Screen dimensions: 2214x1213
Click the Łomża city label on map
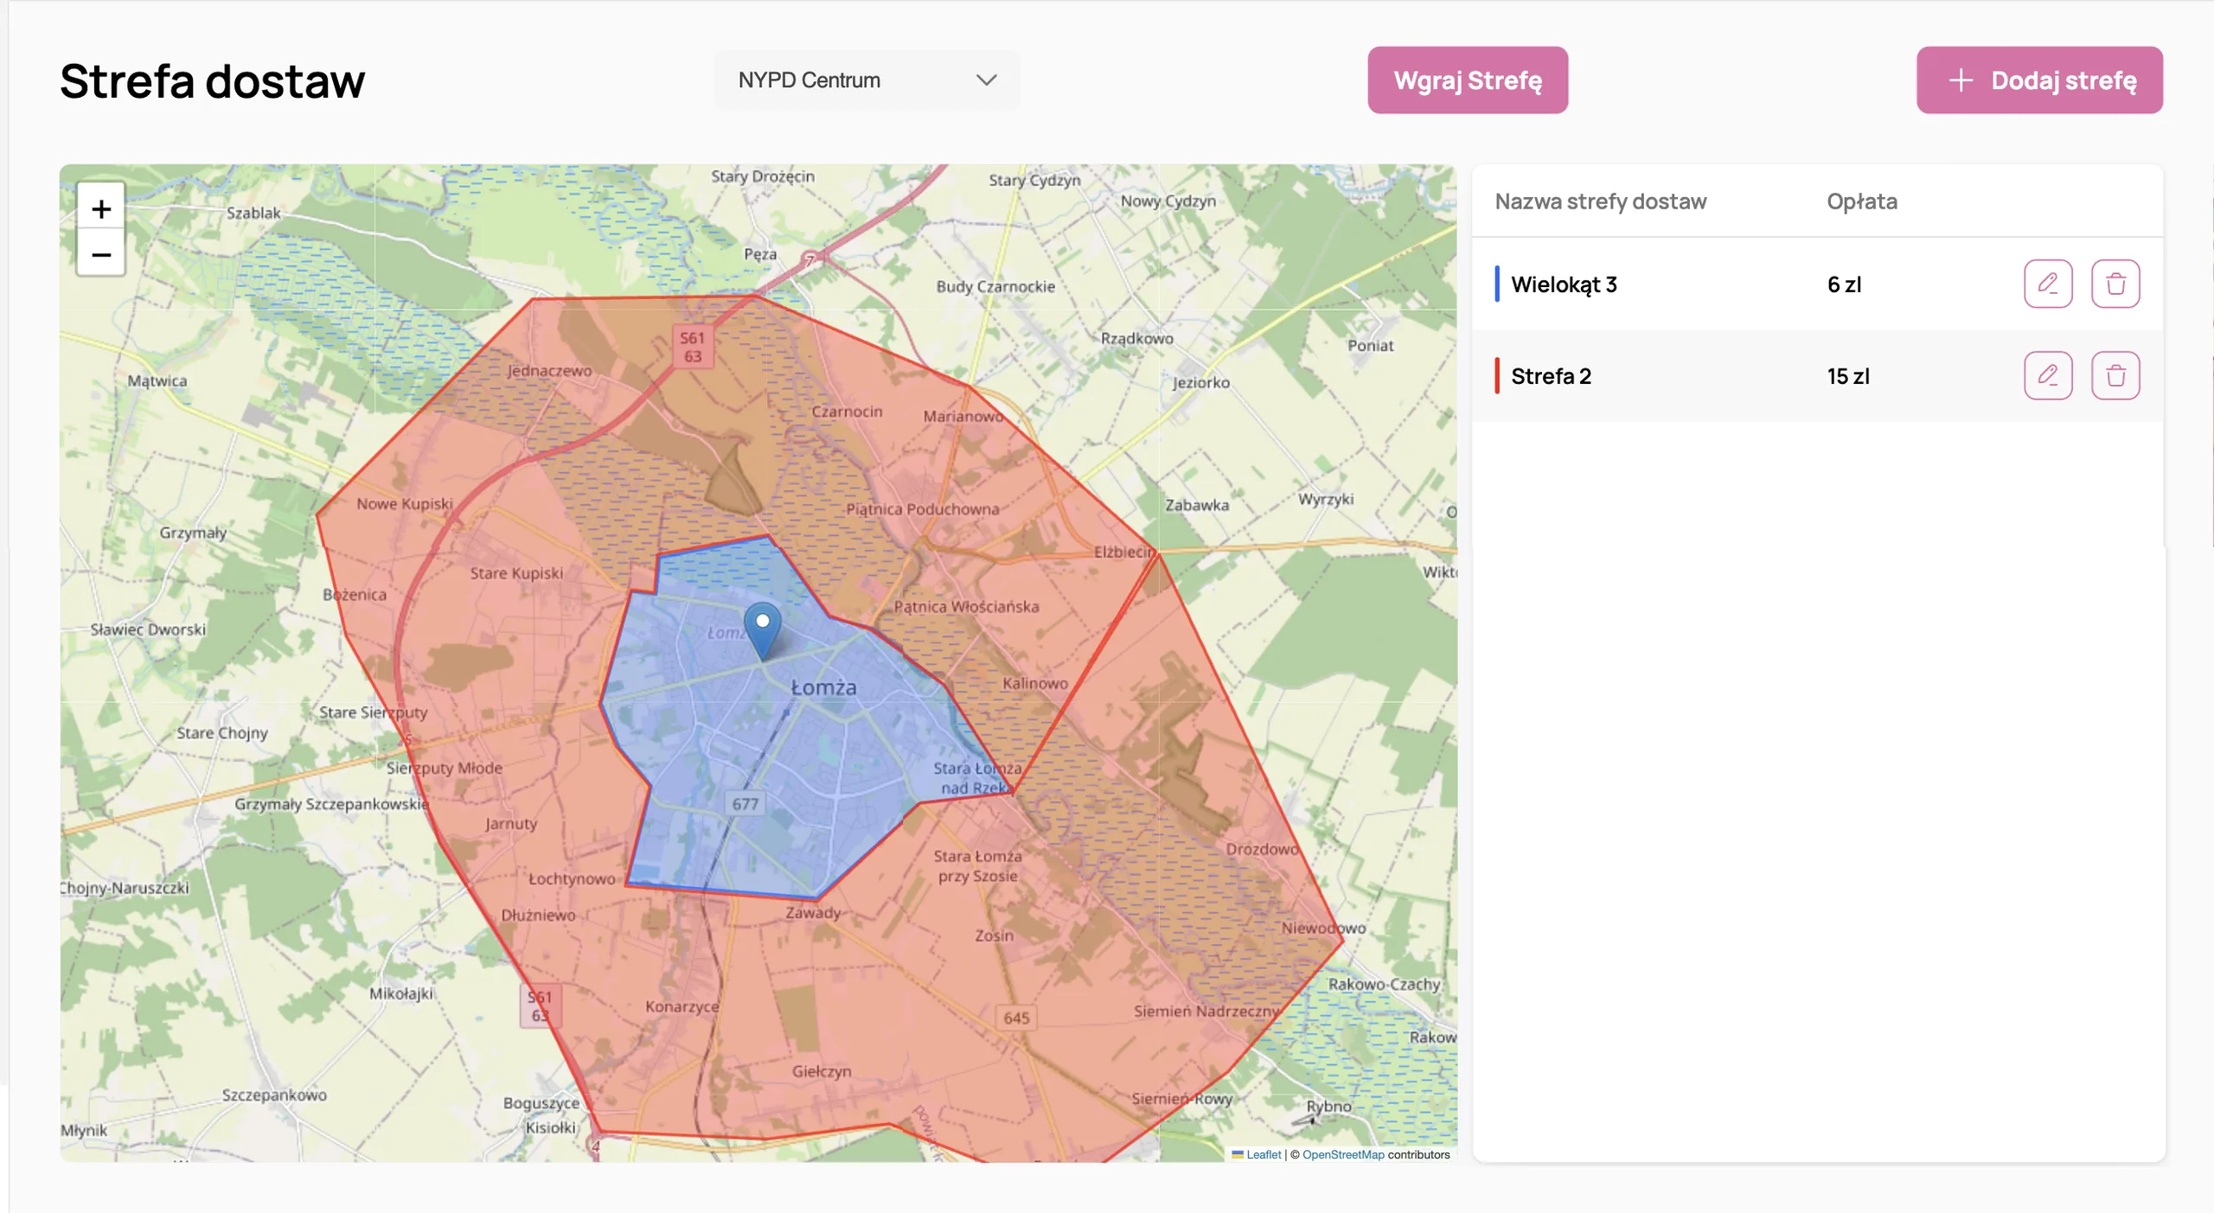[x=824, y=687]
